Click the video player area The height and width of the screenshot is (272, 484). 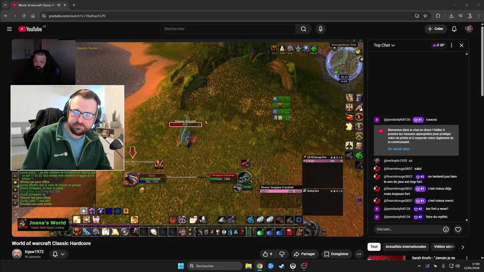188,138
